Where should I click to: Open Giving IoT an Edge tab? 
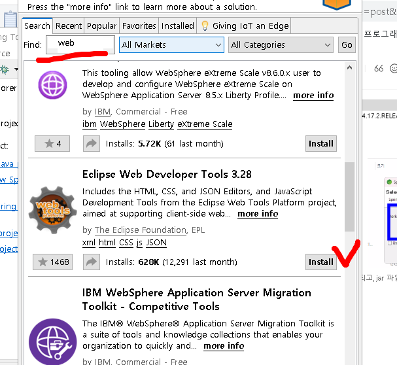(x=244, y=26)
